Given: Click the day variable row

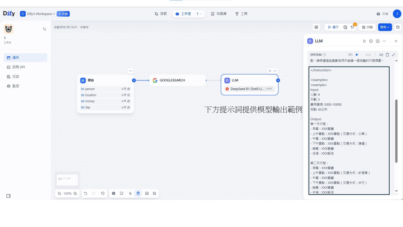Looking at the screenshot, I should [105, 107].
